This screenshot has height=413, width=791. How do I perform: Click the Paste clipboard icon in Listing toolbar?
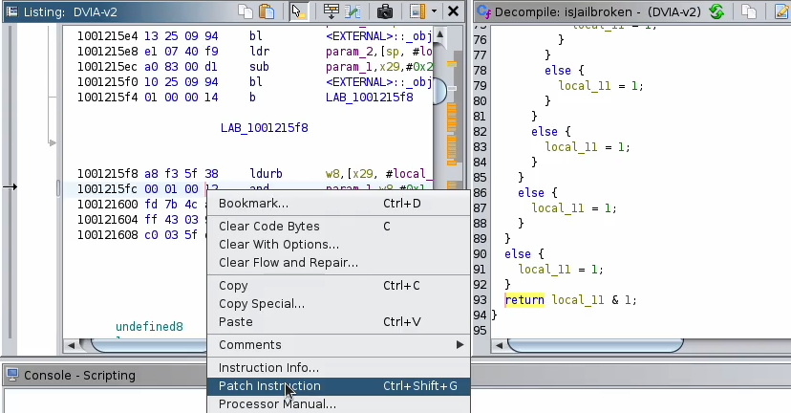click(267, 11)
